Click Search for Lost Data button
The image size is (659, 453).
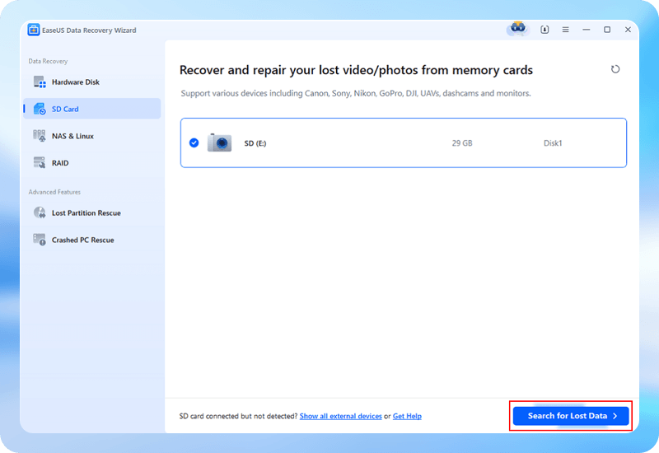(x=571, y=416)
